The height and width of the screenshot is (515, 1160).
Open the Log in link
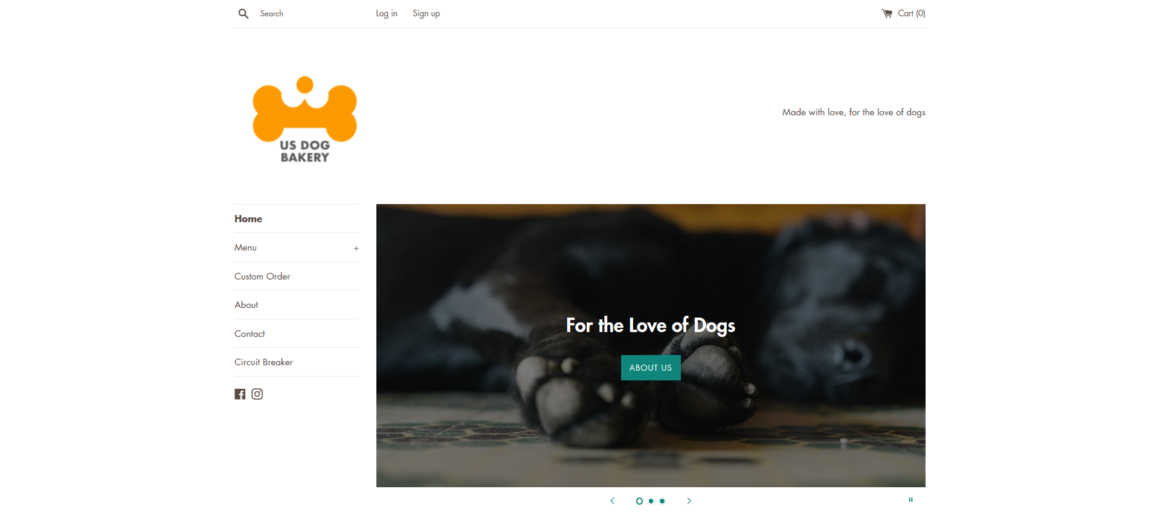click(x=387, y=13)
